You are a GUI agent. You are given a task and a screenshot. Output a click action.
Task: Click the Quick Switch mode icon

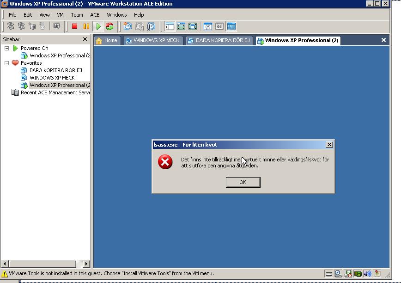coord(181,26)
